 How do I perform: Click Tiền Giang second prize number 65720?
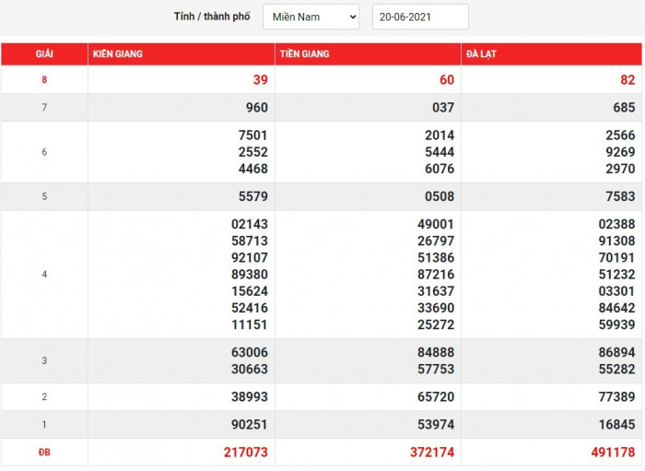pos(436,397)
